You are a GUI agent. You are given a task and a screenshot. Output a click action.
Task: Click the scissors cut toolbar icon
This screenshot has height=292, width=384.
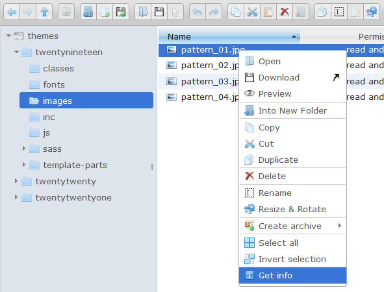click(252, 12)
